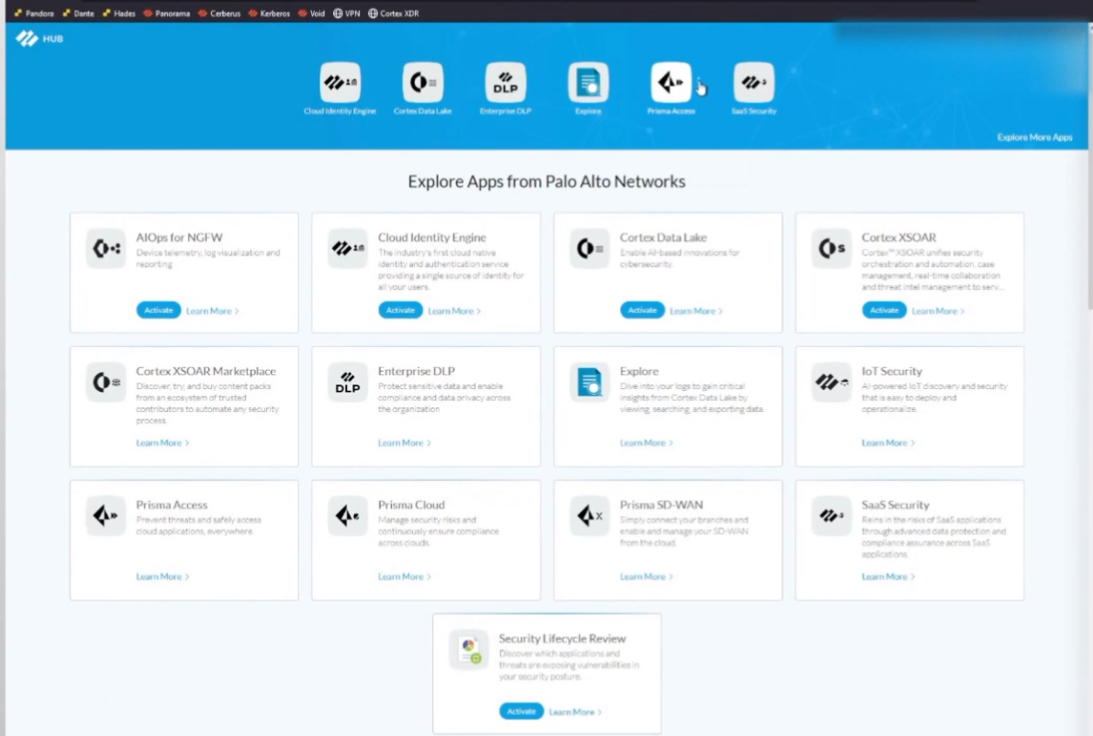Open Learn More for Prisma SD-WAN
Viewport: 1093px width, 736px height.
tap(646, 576)
